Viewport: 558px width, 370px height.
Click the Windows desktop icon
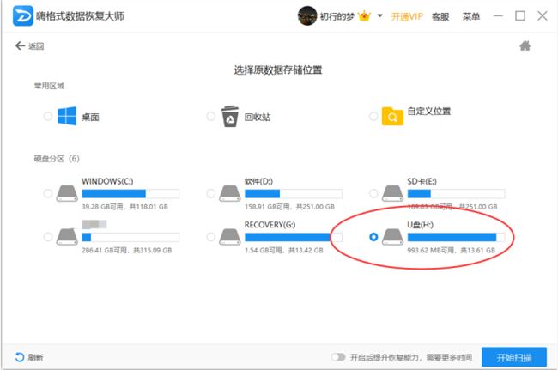click(67, 116)
